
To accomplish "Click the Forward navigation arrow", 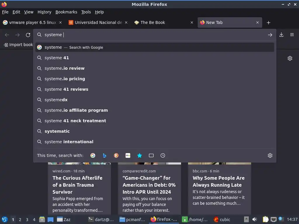I will [17, 35].
